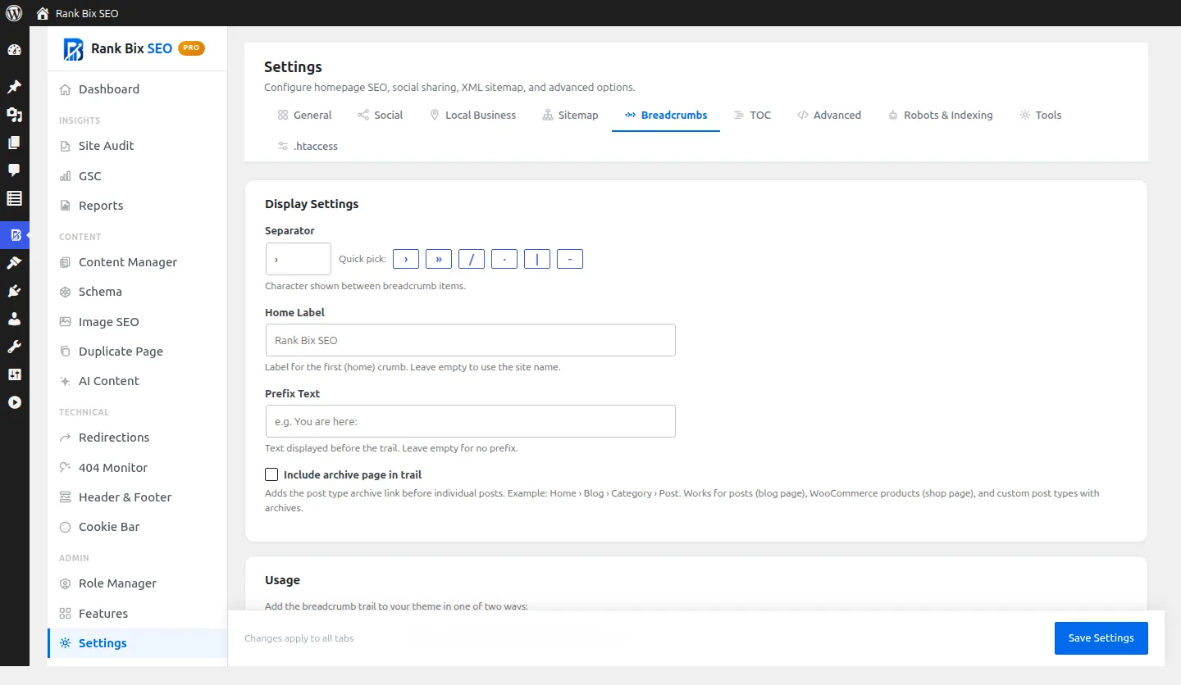Pick the slash / separator button
This screenshot has height=685, width=1181.
pyautogui.click(x=472, y=259)
